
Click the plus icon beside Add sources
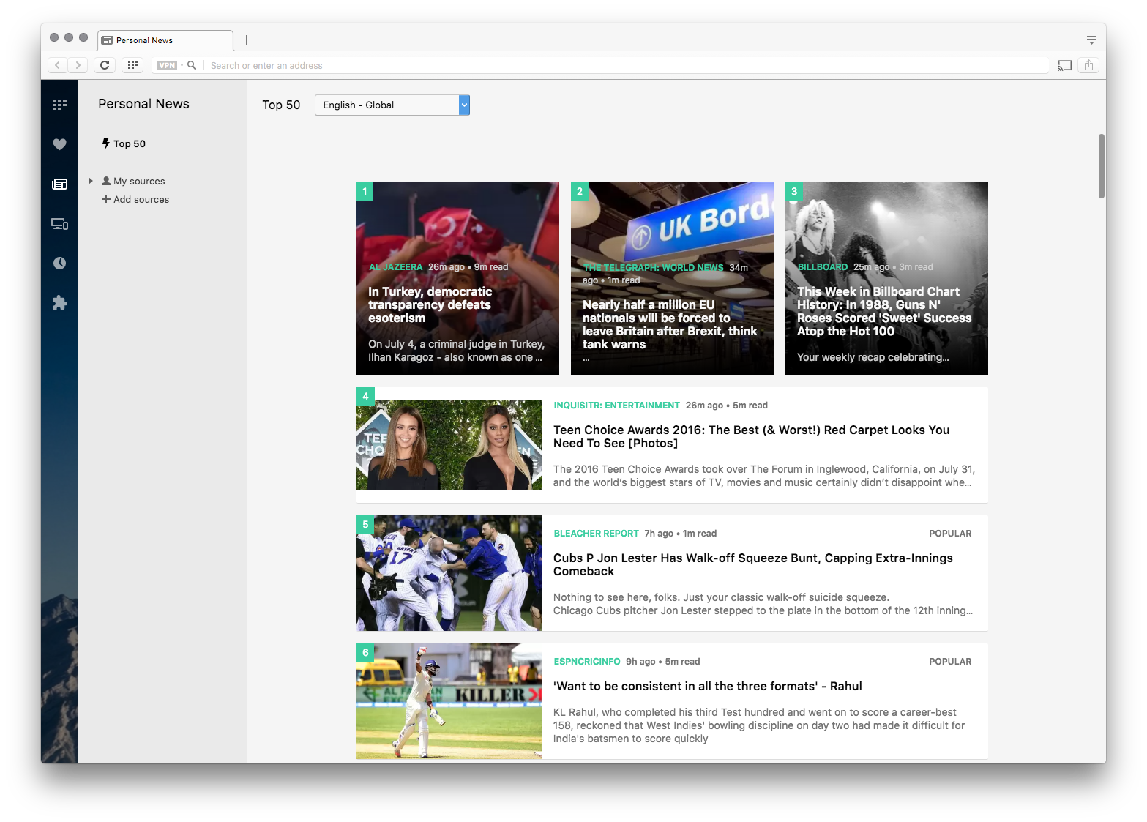click(106, 199)
